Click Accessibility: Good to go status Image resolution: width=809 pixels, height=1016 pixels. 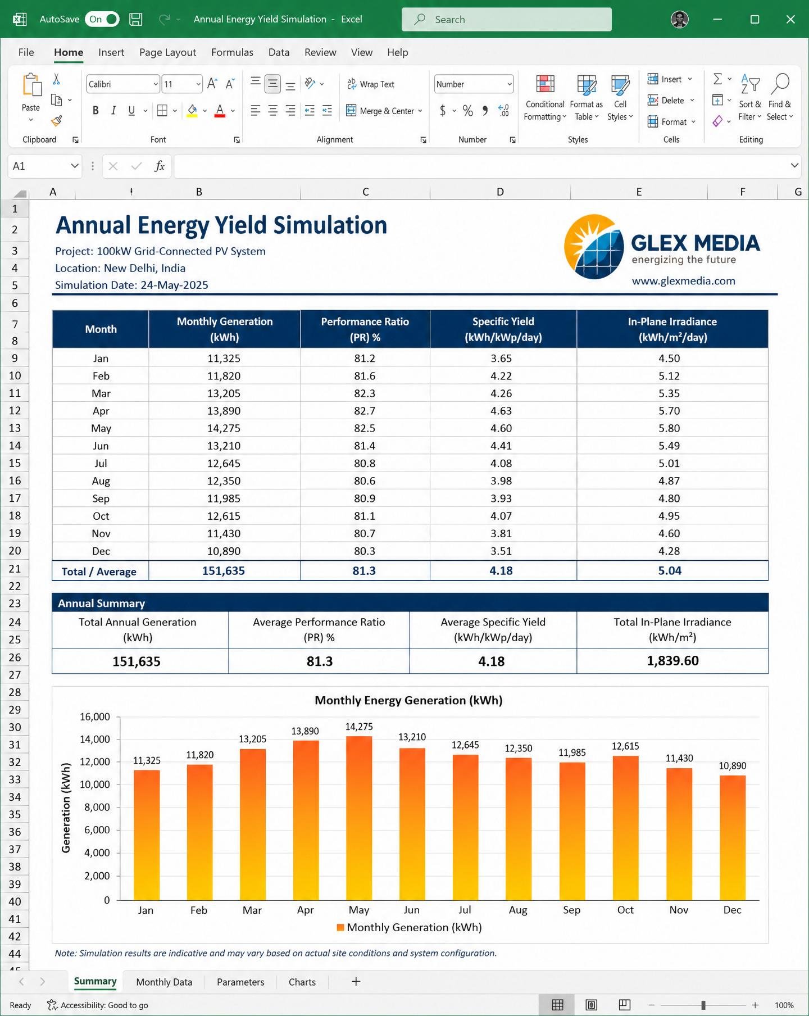coord(98,1005)
